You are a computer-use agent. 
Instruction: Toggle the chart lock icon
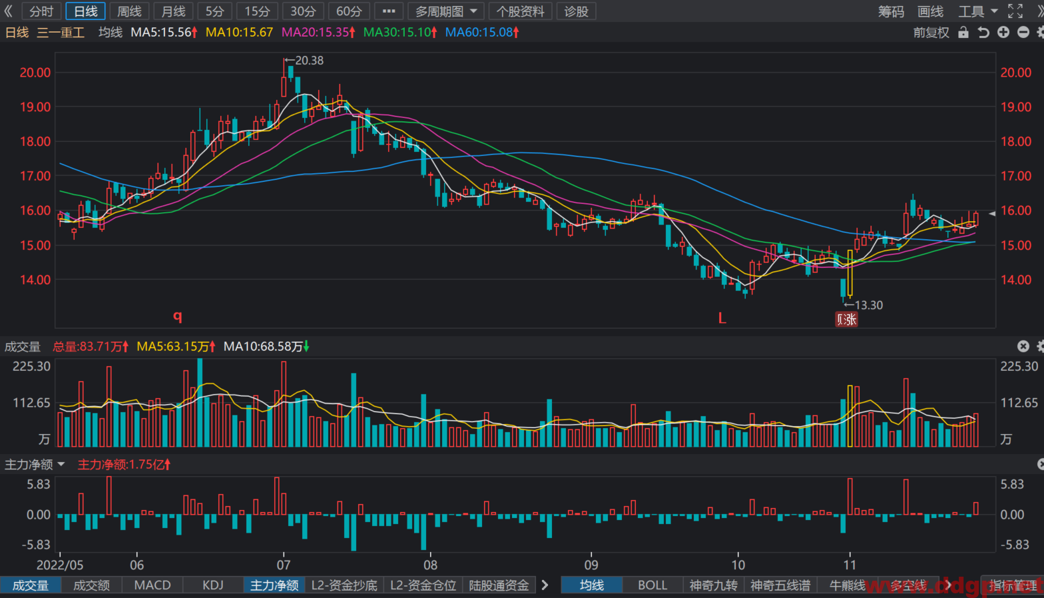[x=963, y=32]
